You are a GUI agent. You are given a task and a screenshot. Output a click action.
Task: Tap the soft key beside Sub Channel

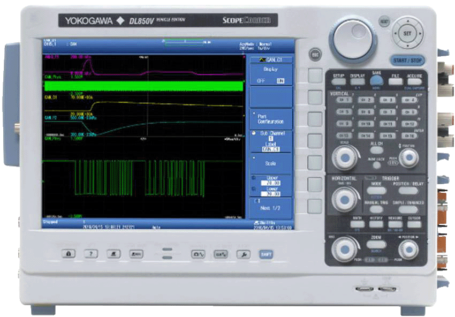tap(315, 141)
